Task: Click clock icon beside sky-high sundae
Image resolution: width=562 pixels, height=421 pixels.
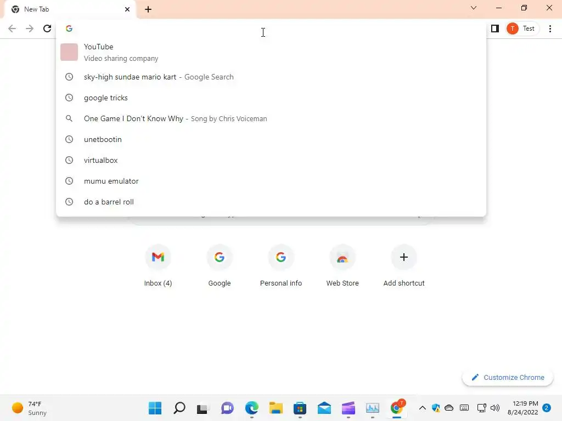Action: (x=69, y=77)
